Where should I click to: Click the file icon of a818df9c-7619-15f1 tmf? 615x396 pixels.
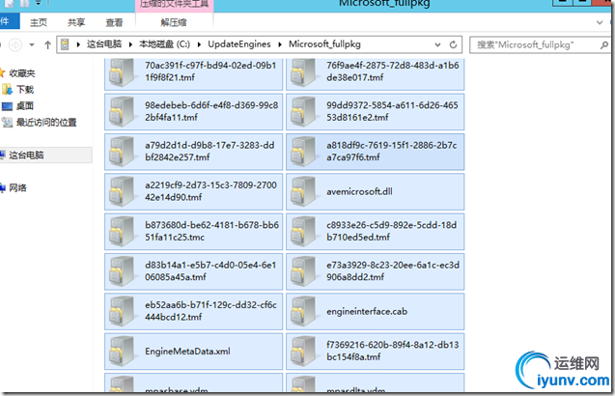click(303, 152)
